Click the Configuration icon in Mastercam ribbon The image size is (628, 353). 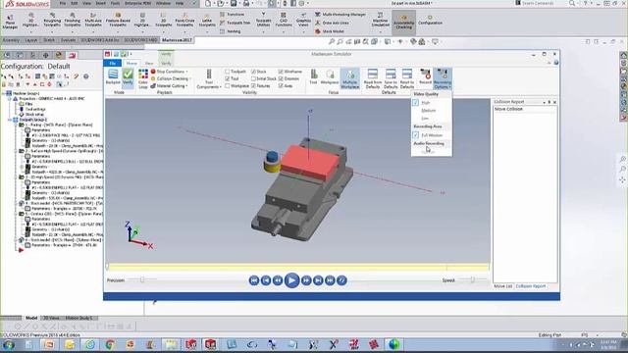click(430, 20)
